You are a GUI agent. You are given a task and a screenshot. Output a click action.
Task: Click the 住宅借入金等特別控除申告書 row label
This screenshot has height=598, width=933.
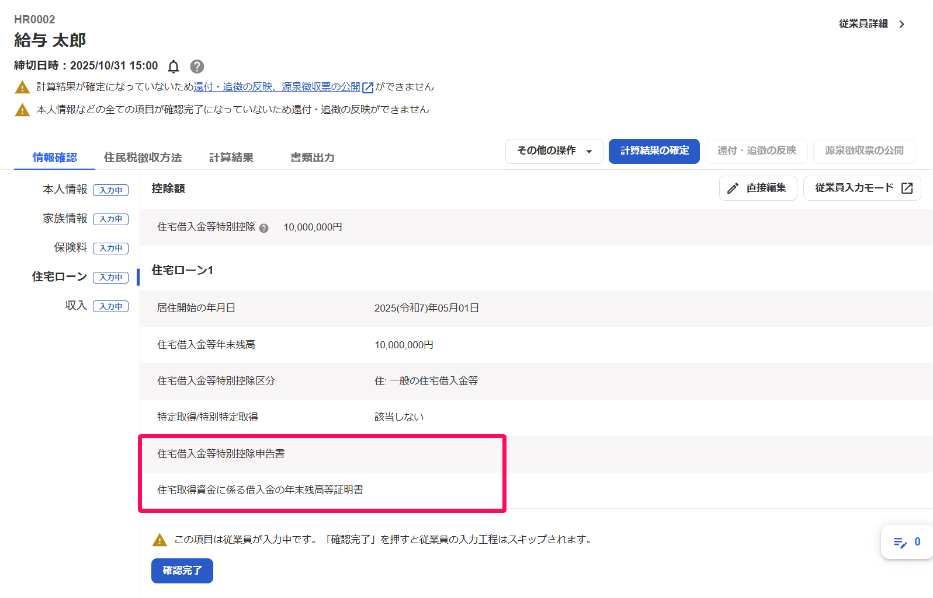(221, 454)
